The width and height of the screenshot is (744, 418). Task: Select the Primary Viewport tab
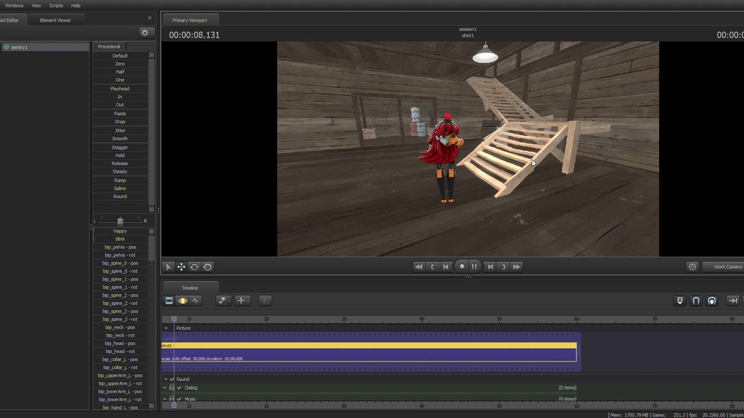pyautogui.click(x=189, y=20)
